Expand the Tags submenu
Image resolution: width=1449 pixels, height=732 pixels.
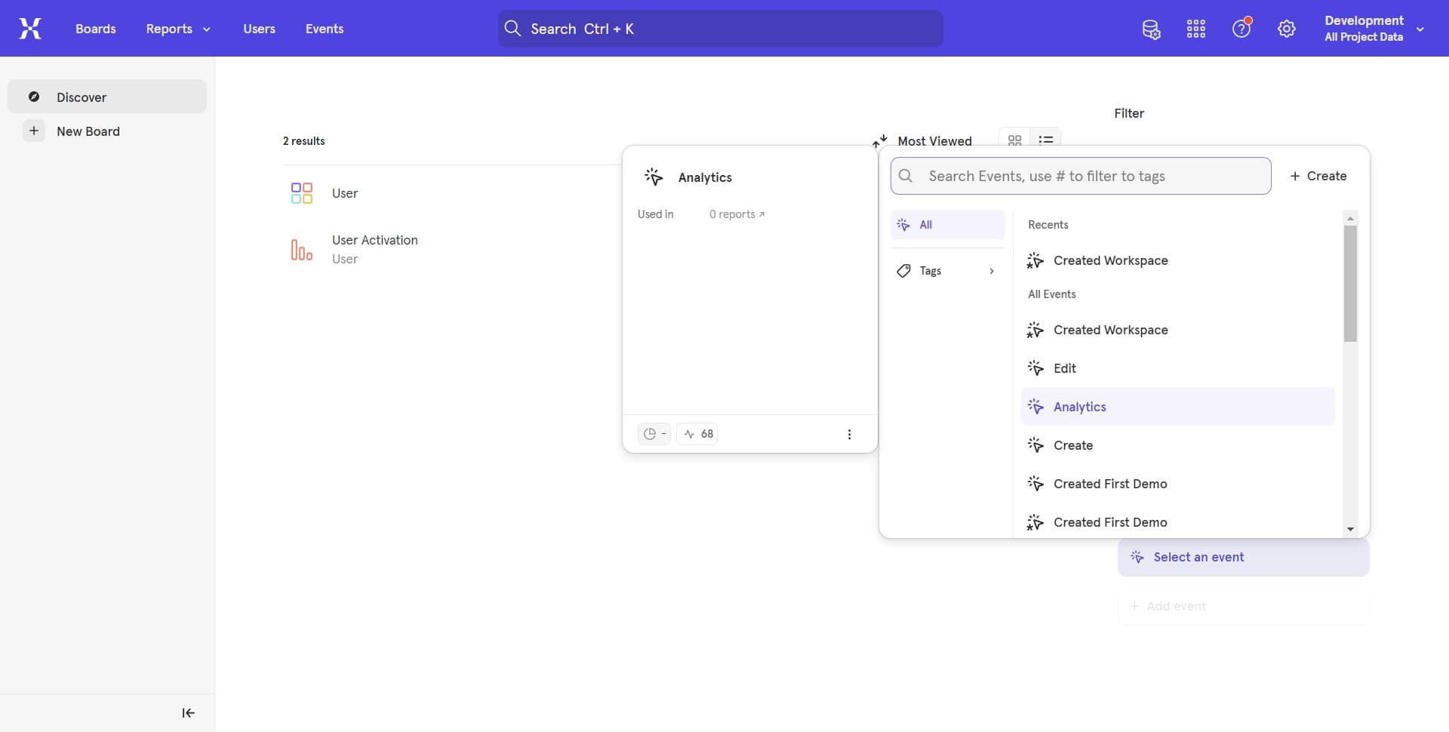(947, 271)
